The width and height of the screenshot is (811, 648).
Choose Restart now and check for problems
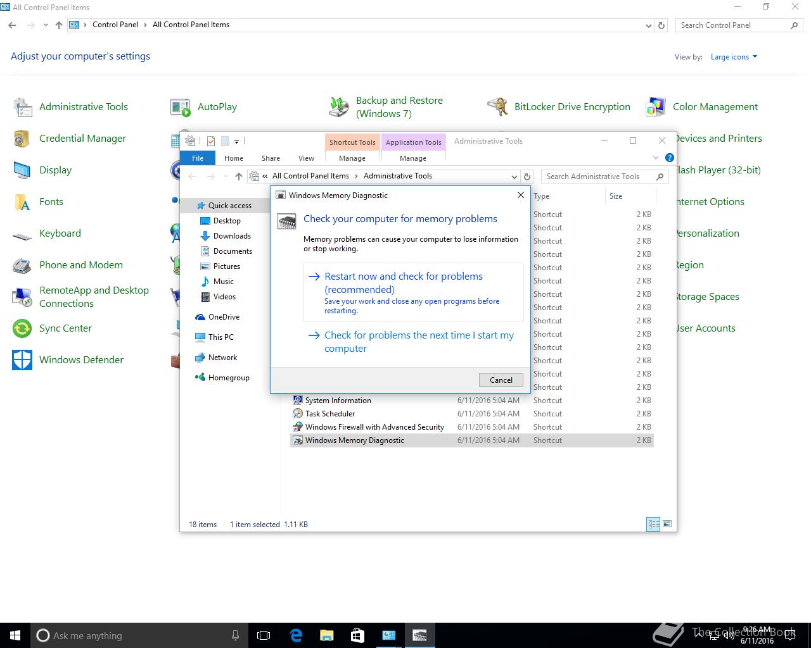[x=414, y=292]
